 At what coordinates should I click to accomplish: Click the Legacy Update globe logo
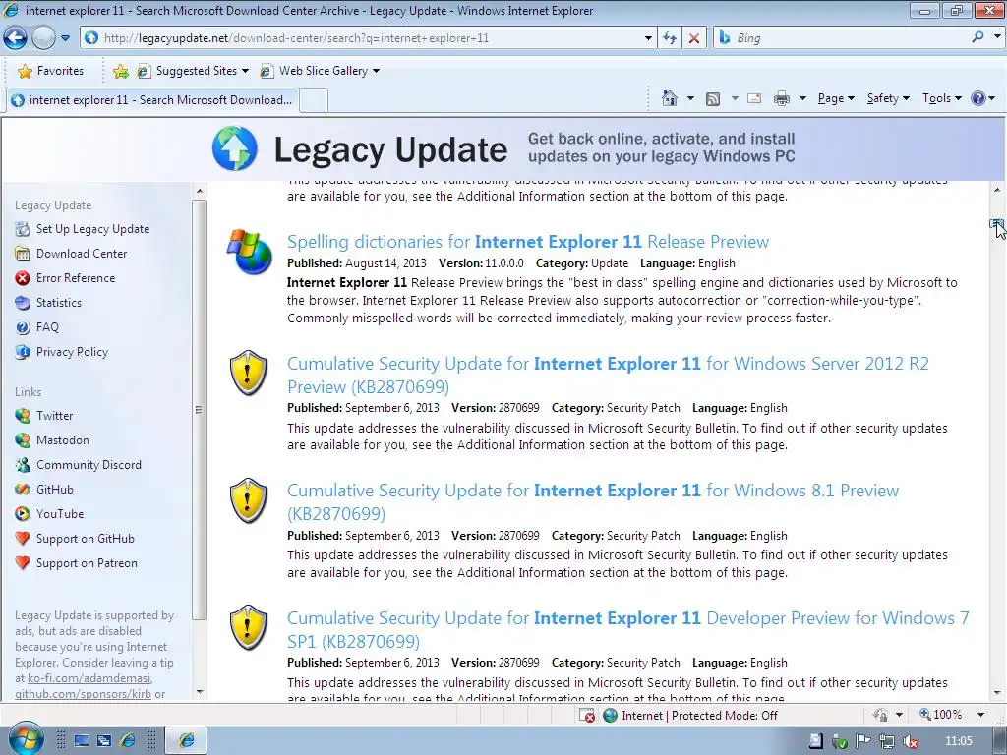pyautogui.click(x=234, y=148)
